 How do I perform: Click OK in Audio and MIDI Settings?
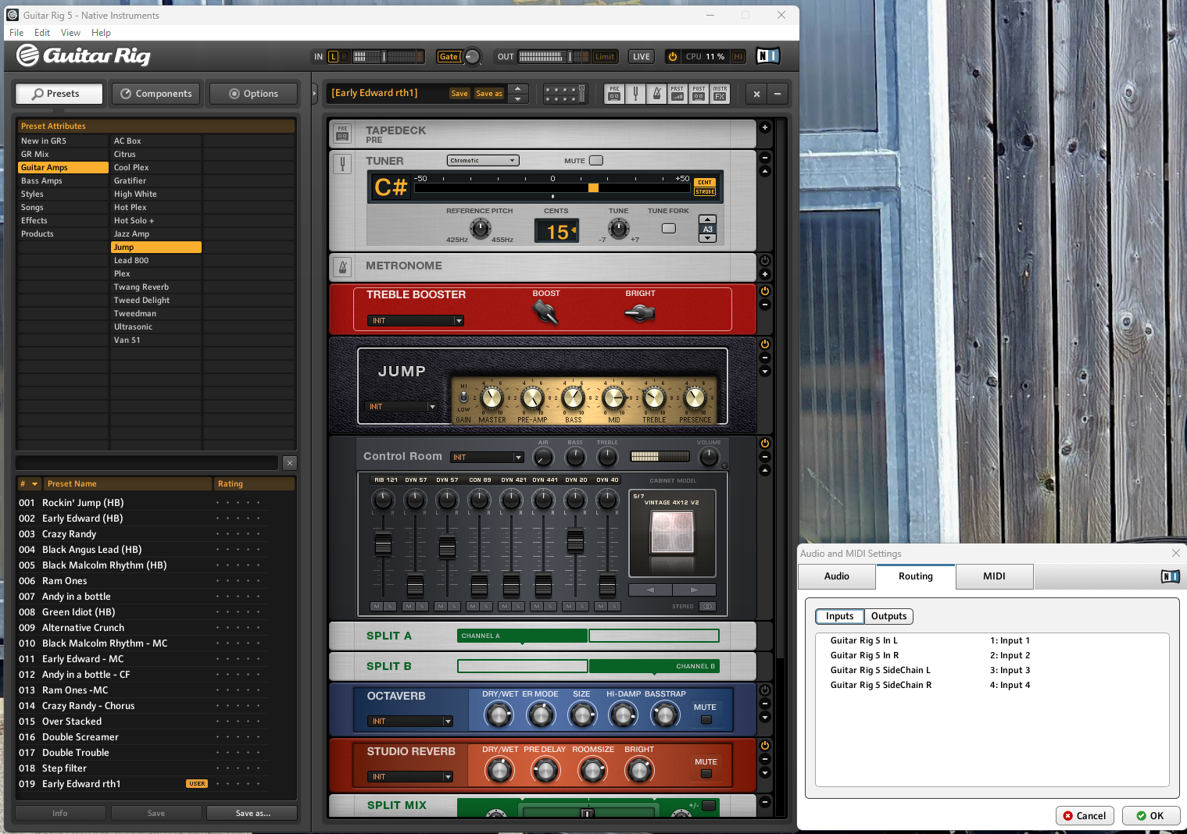(1150, 816)
